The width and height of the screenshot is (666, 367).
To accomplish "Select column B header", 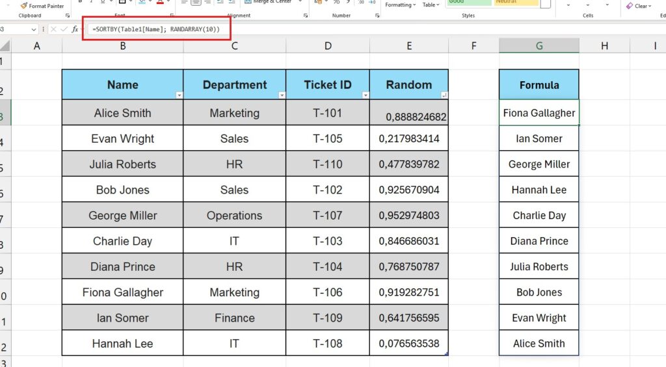I will click(123, 46).
